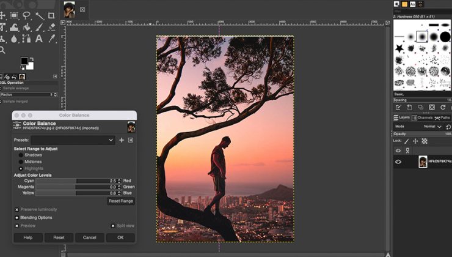Click the layer Opacity slider
The width and height of the screenshot is (452, 257).
coord(423,134)
